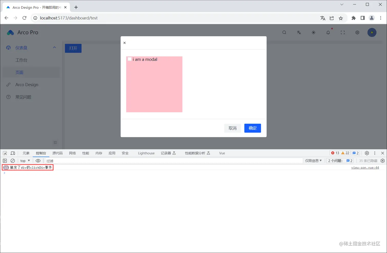Click the 13 errors counter
This screenshot has height=253, width=387.
(x=335, y=153)
